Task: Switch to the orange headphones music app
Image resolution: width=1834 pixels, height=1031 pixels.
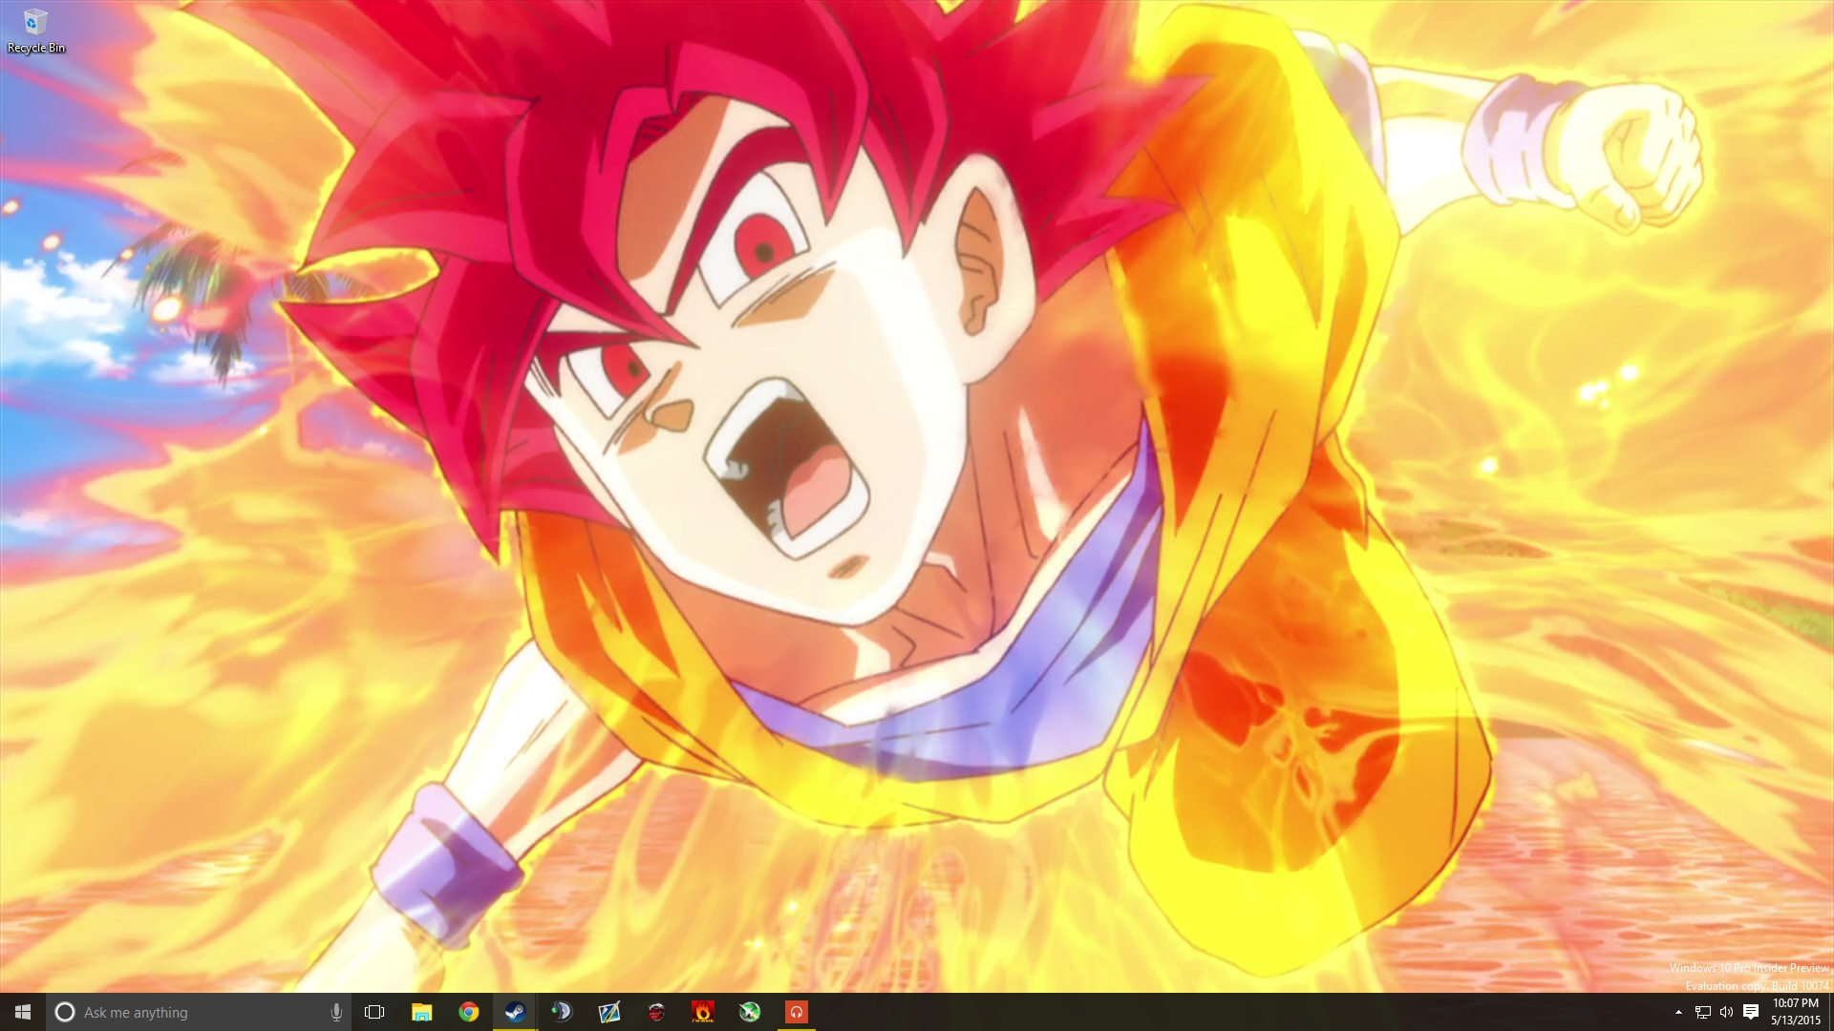Action: click(796, 1012)
